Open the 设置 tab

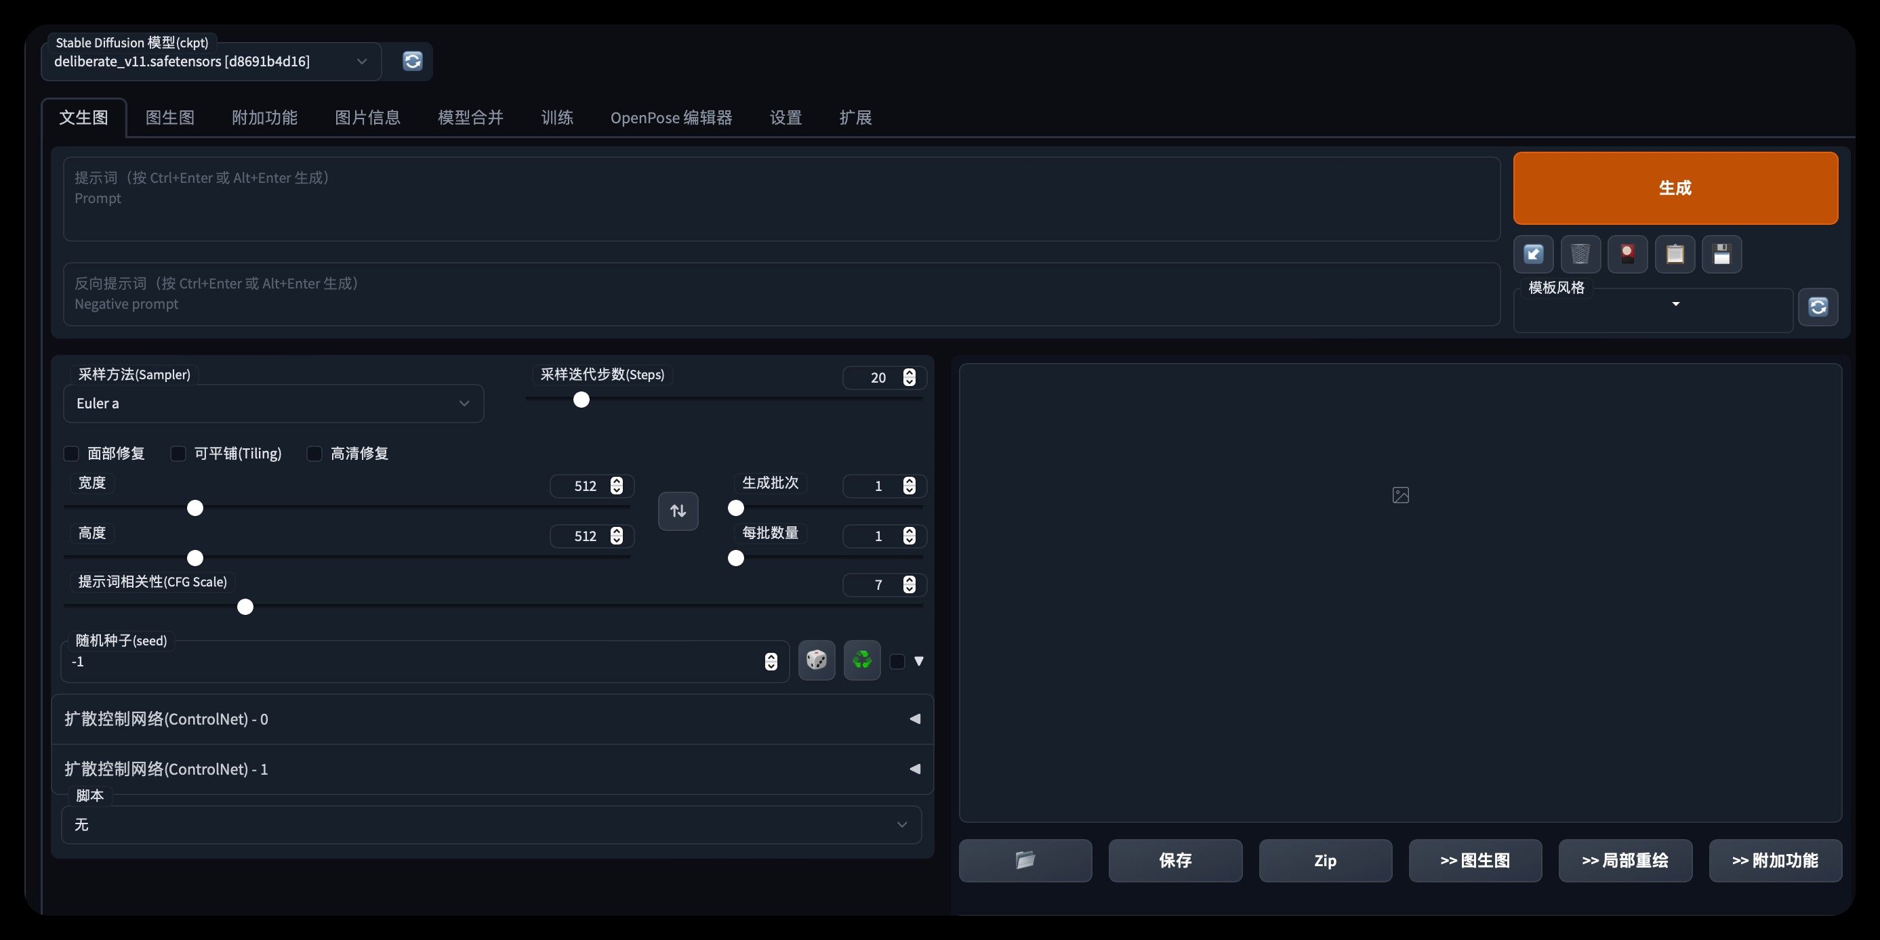pos(786,117)
